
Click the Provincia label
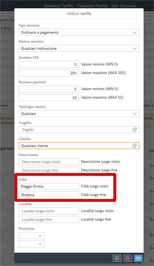tap(27, 229)
